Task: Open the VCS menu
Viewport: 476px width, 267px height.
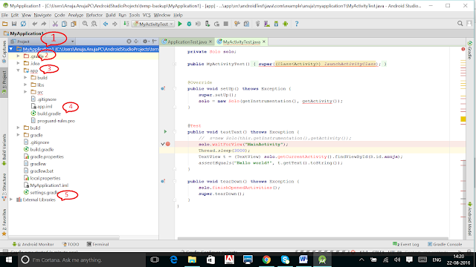Action: 147,15
